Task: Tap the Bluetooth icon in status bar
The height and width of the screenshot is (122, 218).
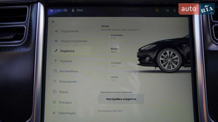Action: coord(174,10)
